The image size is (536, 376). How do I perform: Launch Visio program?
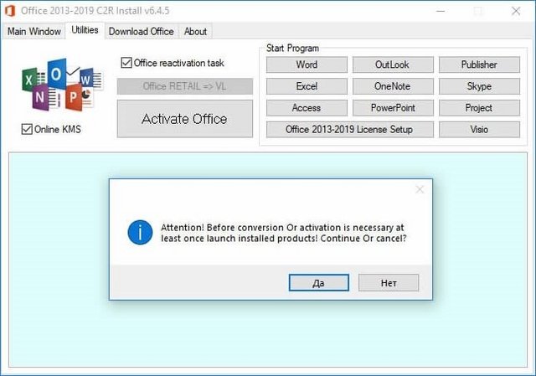[x=479, y=130]
